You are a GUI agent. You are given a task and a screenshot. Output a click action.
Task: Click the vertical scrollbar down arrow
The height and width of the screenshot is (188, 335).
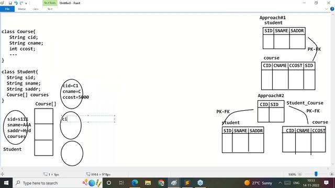point(333,164)
